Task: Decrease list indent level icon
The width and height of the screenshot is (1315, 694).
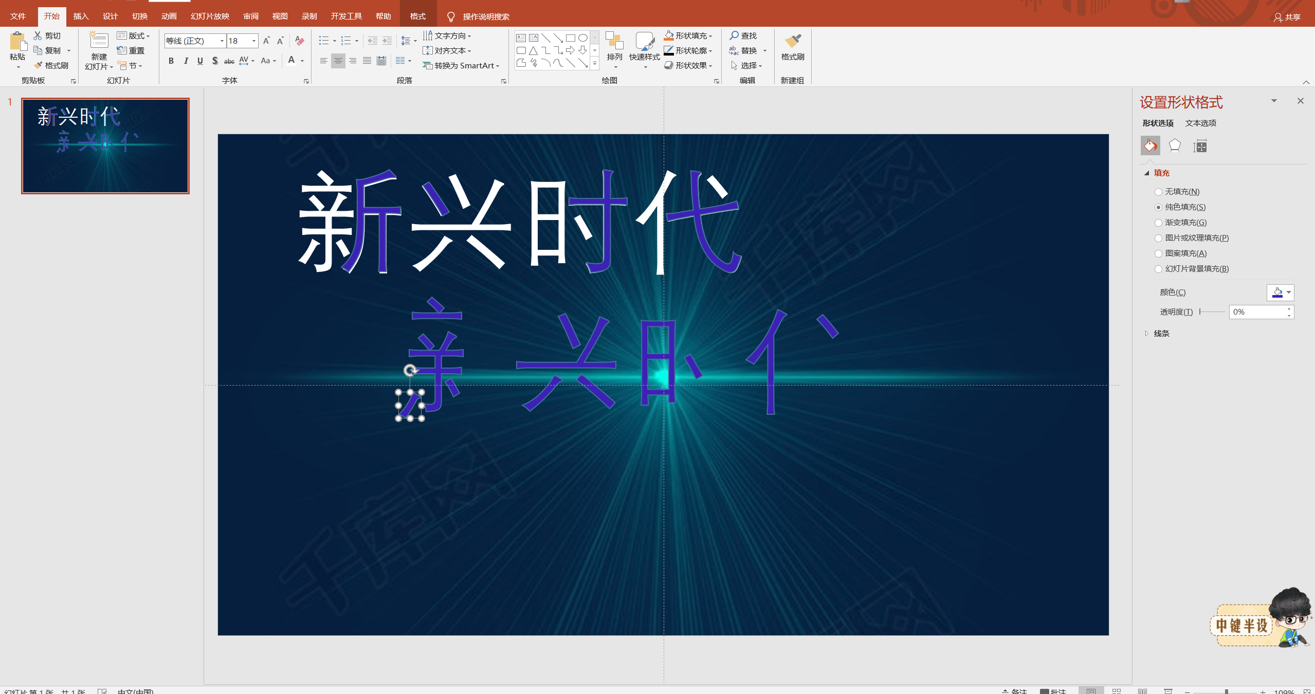Action: coord(373,41)
